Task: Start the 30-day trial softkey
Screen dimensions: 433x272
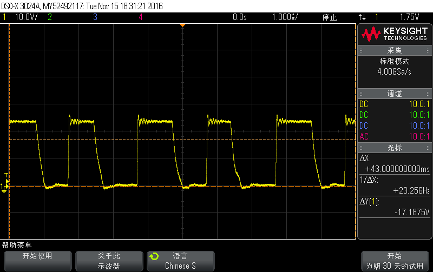Action: click(395, 261)
